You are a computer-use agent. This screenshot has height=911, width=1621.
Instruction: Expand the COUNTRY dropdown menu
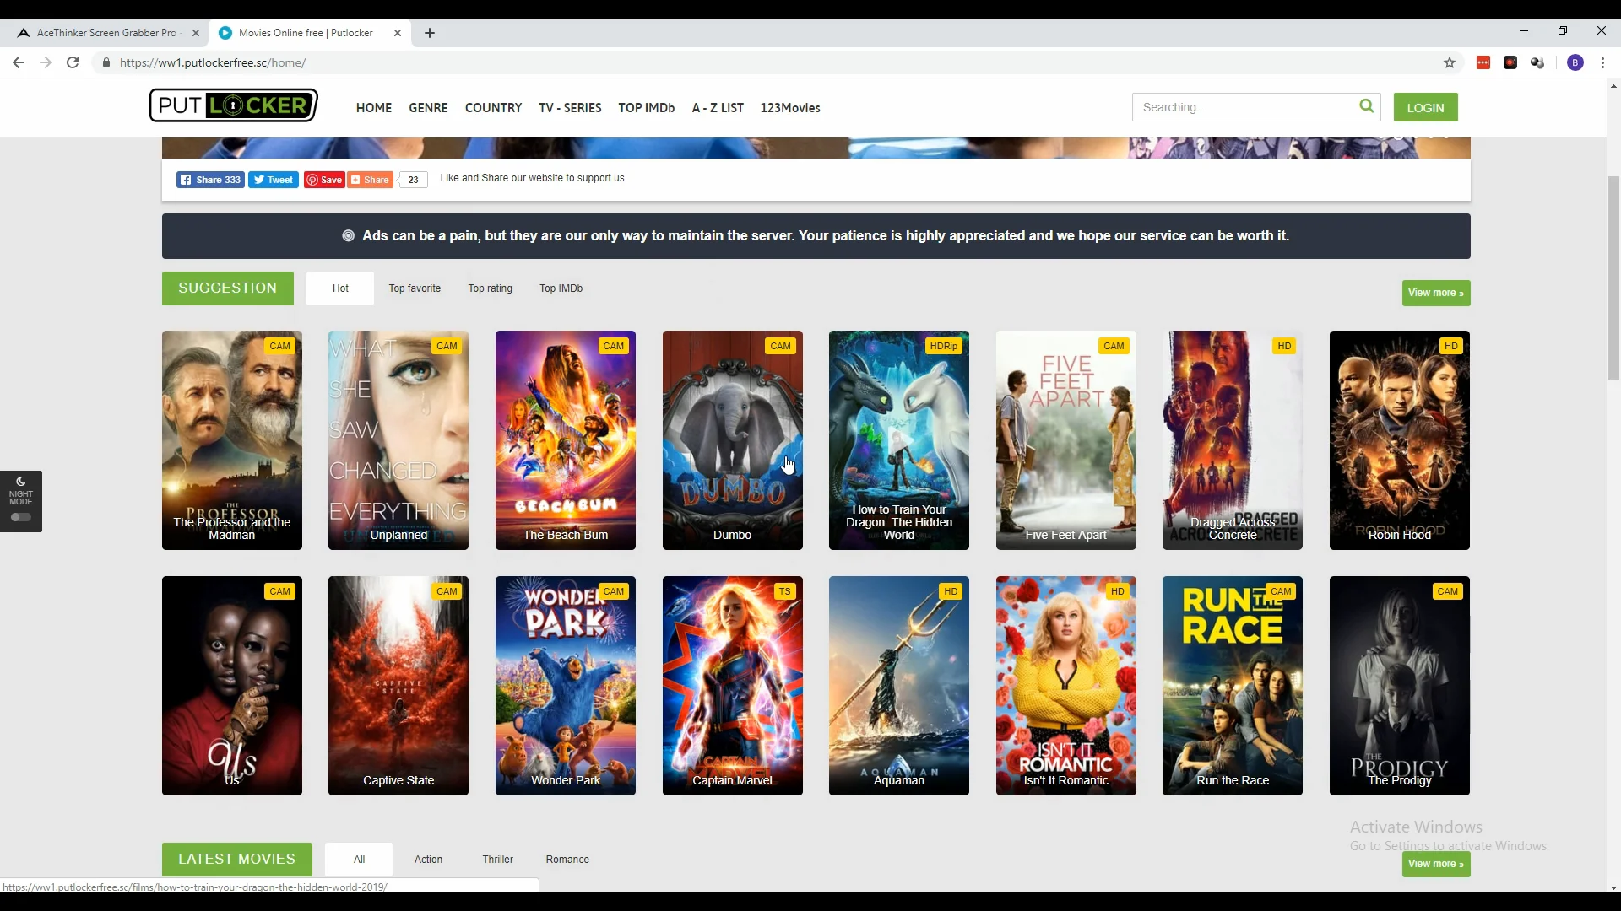[x=493, y=107]
